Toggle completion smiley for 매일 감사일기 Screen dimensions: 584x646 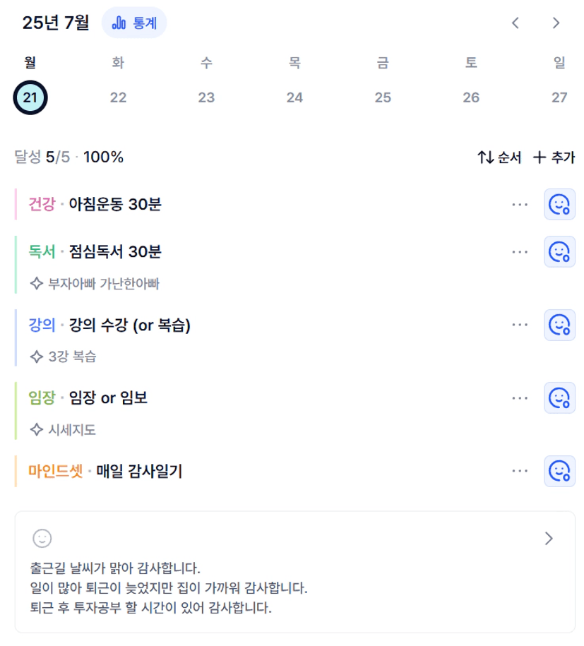(559, 472)
